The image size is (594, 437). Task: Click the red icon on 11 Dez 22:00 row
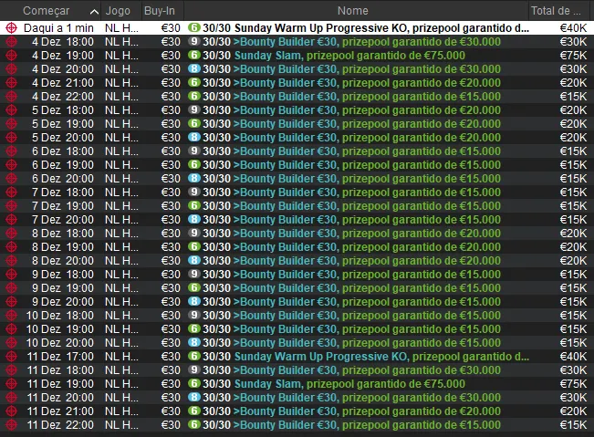[11, 425]
